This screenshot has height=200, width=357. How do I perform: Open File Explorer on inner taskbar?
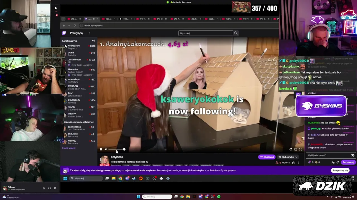click(114, 178)
